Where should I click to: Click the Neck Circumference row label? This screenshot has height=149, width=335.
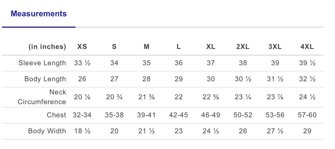42,97
